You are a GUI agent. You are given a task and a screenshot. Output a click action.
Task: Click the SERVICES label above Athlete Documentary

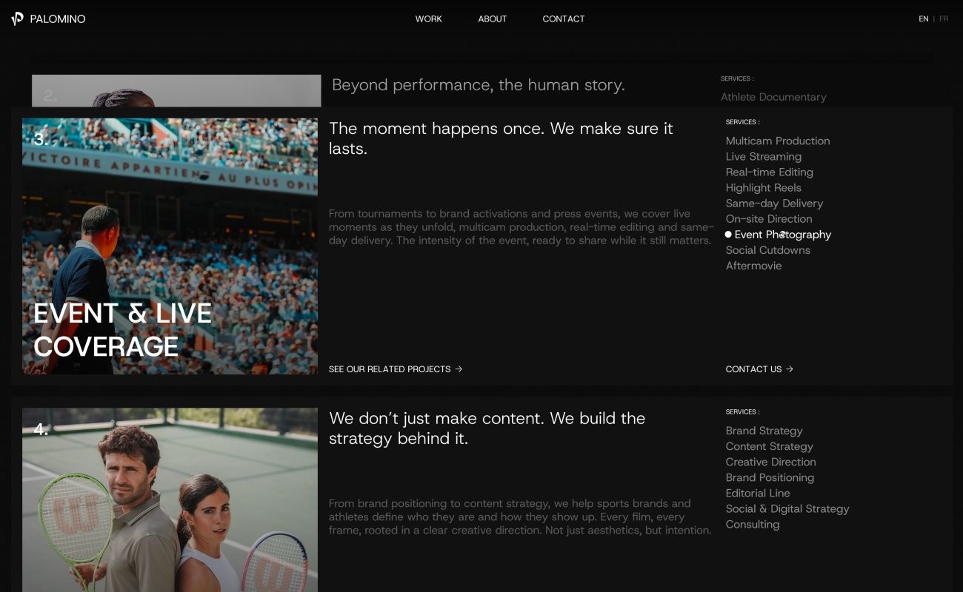click(x=737, y=78)
